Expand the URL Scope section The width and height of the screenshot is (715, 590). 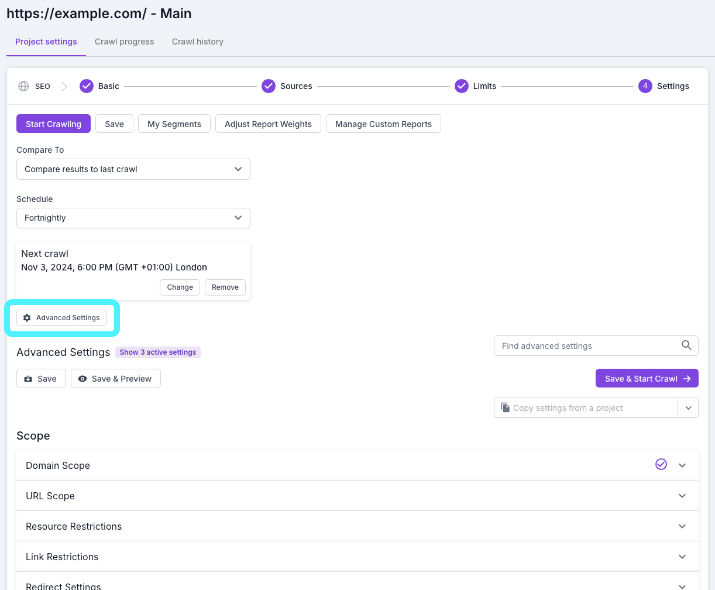(357, 496)
